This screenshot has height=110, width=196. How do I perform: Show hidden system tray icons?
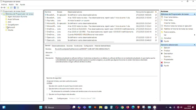click(166, 107)
